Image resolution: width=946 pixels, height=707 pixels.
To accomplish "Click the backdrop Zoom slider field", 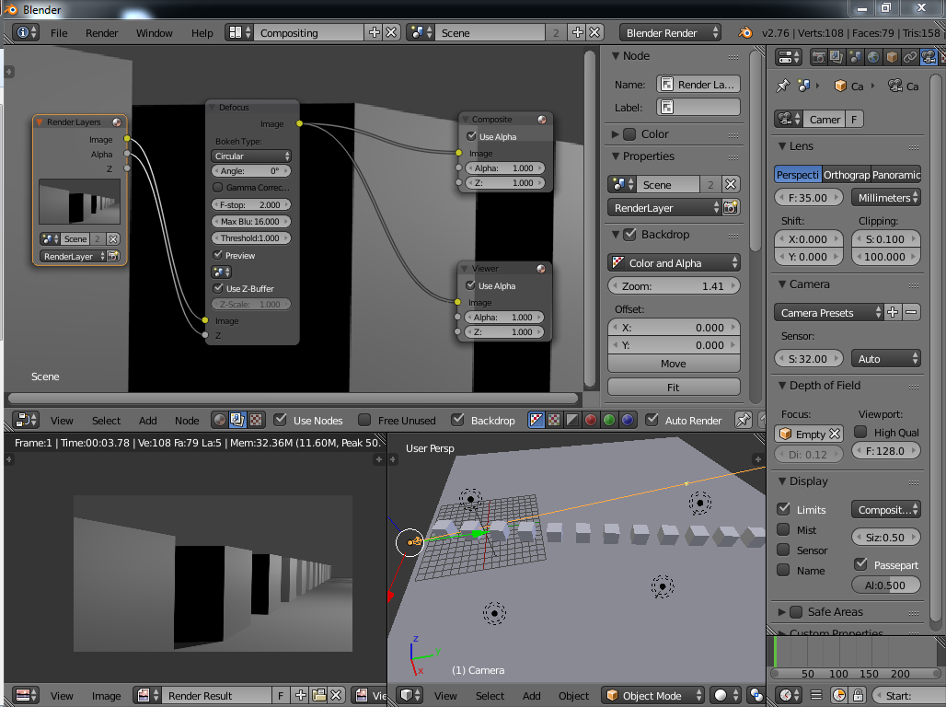I will click(x=674, y=286).
